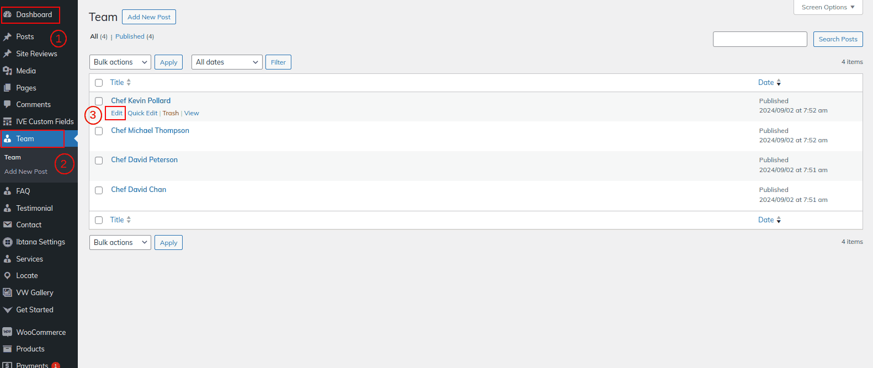Click the search posts input field
The height and width of the screenshot is (368, 873).
(x=760, y=39)
